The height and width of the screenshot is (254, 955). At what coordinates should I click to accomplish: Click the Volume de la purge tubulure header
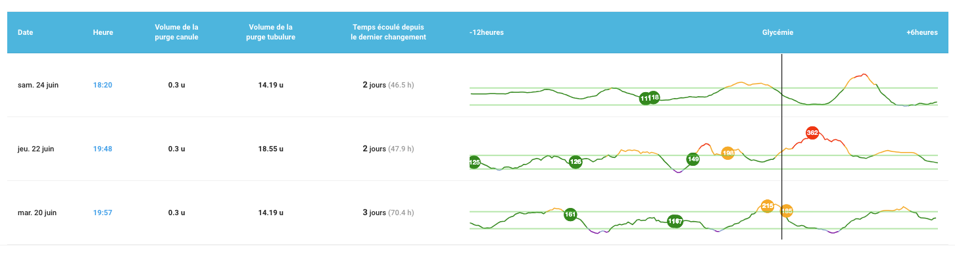[271, 32]
